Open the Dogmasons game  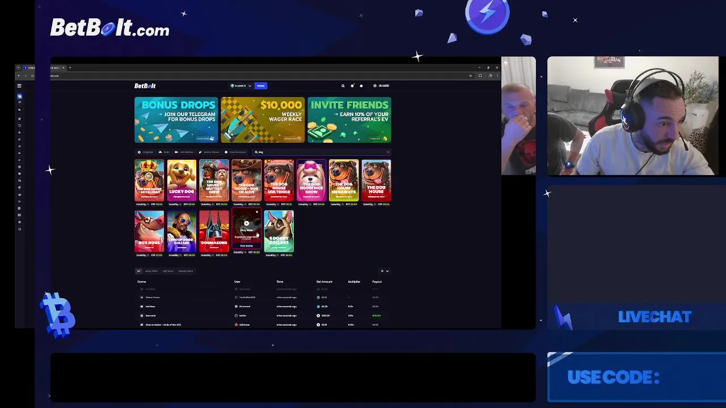pos(214,231)
